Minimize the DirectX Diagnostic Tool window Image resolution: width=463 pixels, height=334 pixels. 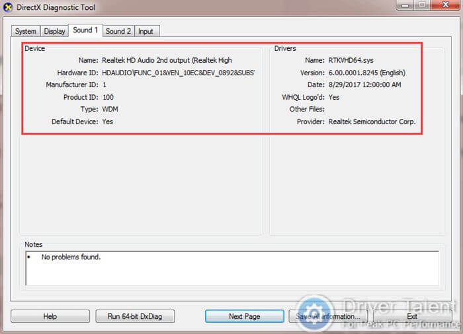click(405, 5)
